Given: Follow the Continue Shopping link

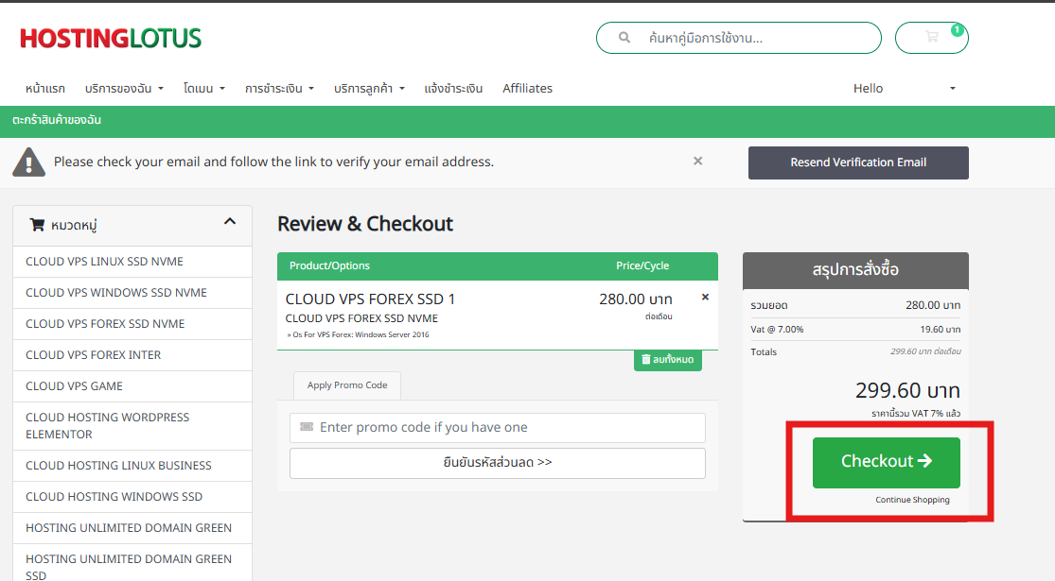Looking at the screenshot, I should click(912, 500).
